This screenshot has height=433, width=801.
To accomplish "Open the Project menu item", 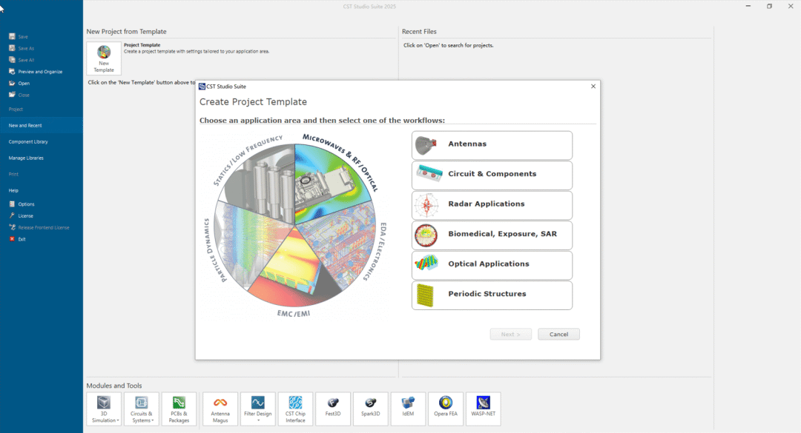I will point(16,109).
